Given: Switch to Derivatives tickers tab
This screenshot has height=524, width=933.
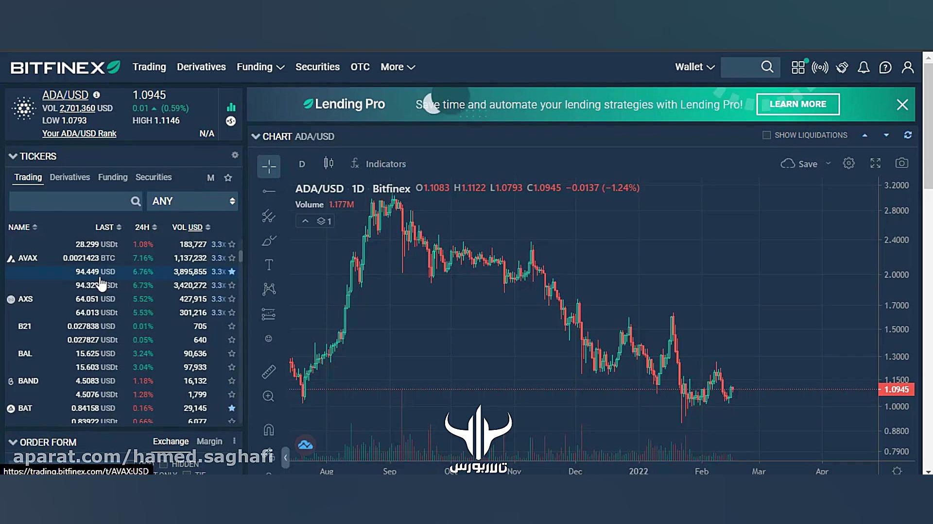Looking at the screenshot, I should (69, 177).
